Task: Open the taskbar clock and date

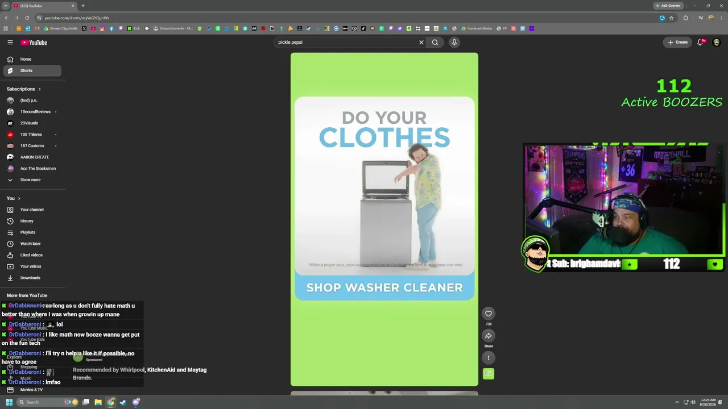Action: [708, 402]
